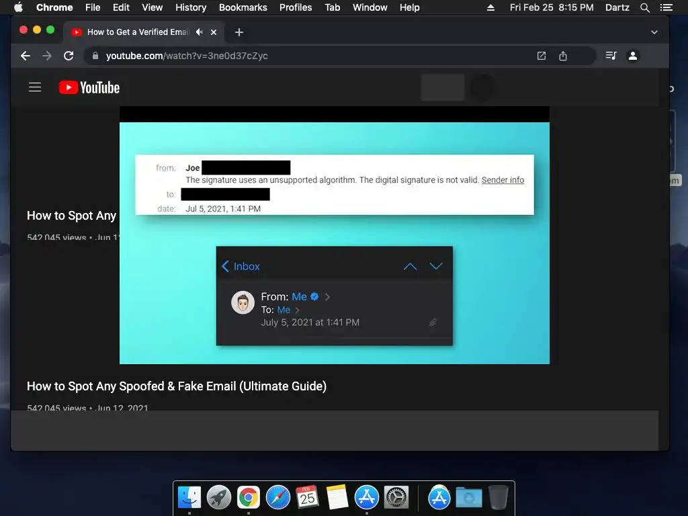Click 'Me' recipient name in To line

[x=284, y=310]
